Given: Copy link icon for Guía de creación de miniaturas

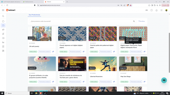Looking at the screenshot, I should click(x=84, y=82).
